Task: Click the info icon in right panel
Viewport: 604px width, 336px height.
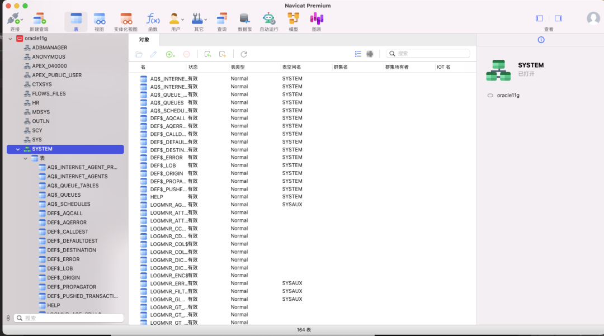Action: 541,40
